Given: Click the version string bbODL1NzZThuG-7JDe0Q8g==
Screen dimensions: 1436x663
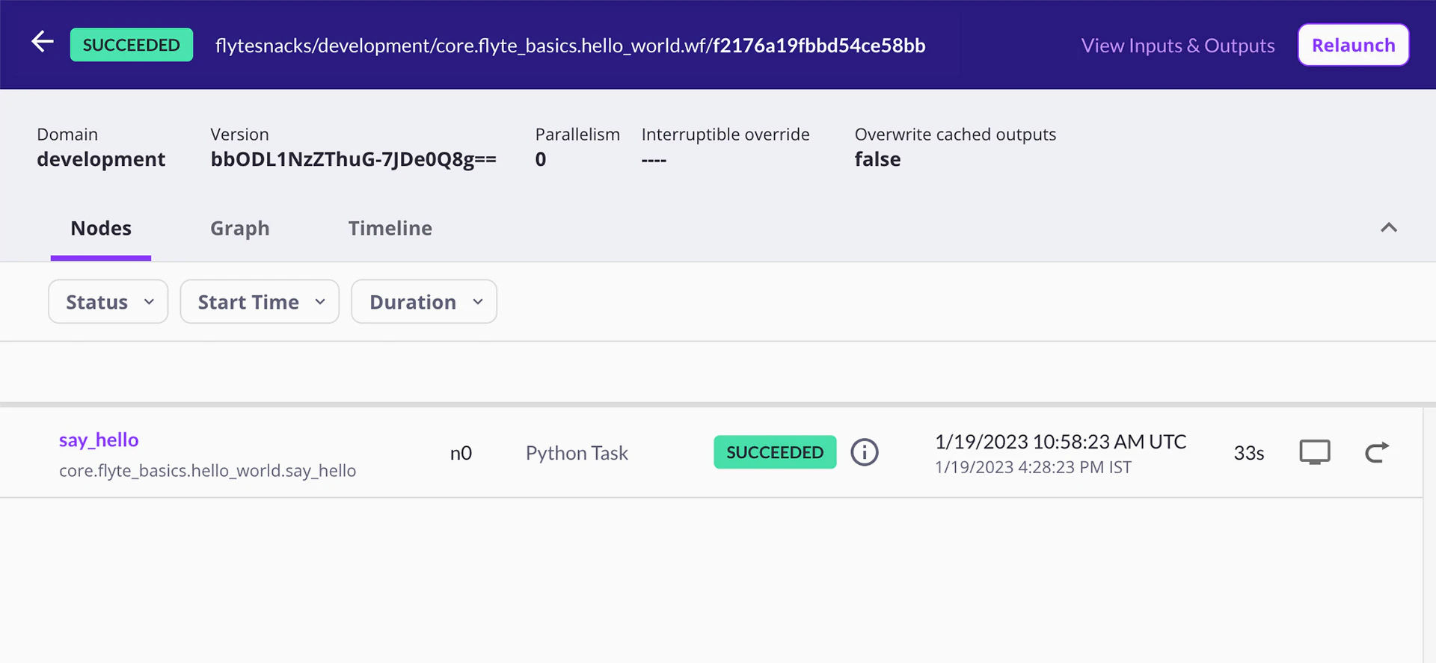Looking at the screenshot, I should coord(353,160).
